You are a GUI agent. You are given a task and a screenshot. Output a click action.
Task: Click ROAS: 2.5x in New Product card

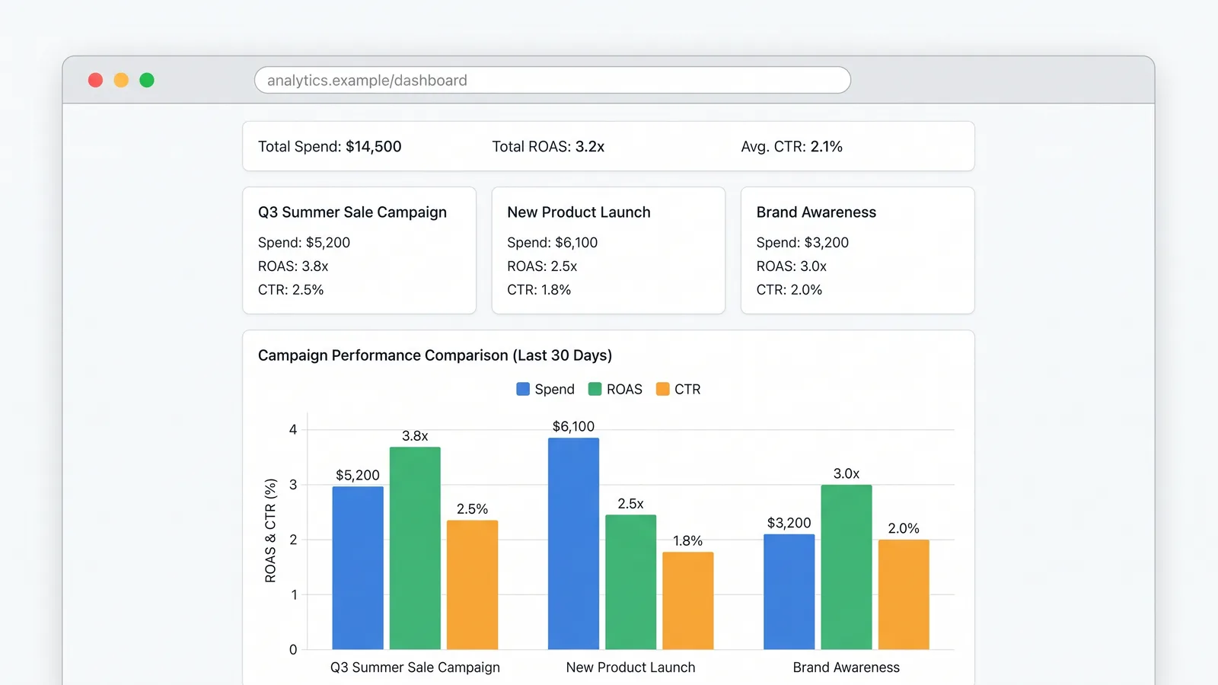click(x=542, y=266)
